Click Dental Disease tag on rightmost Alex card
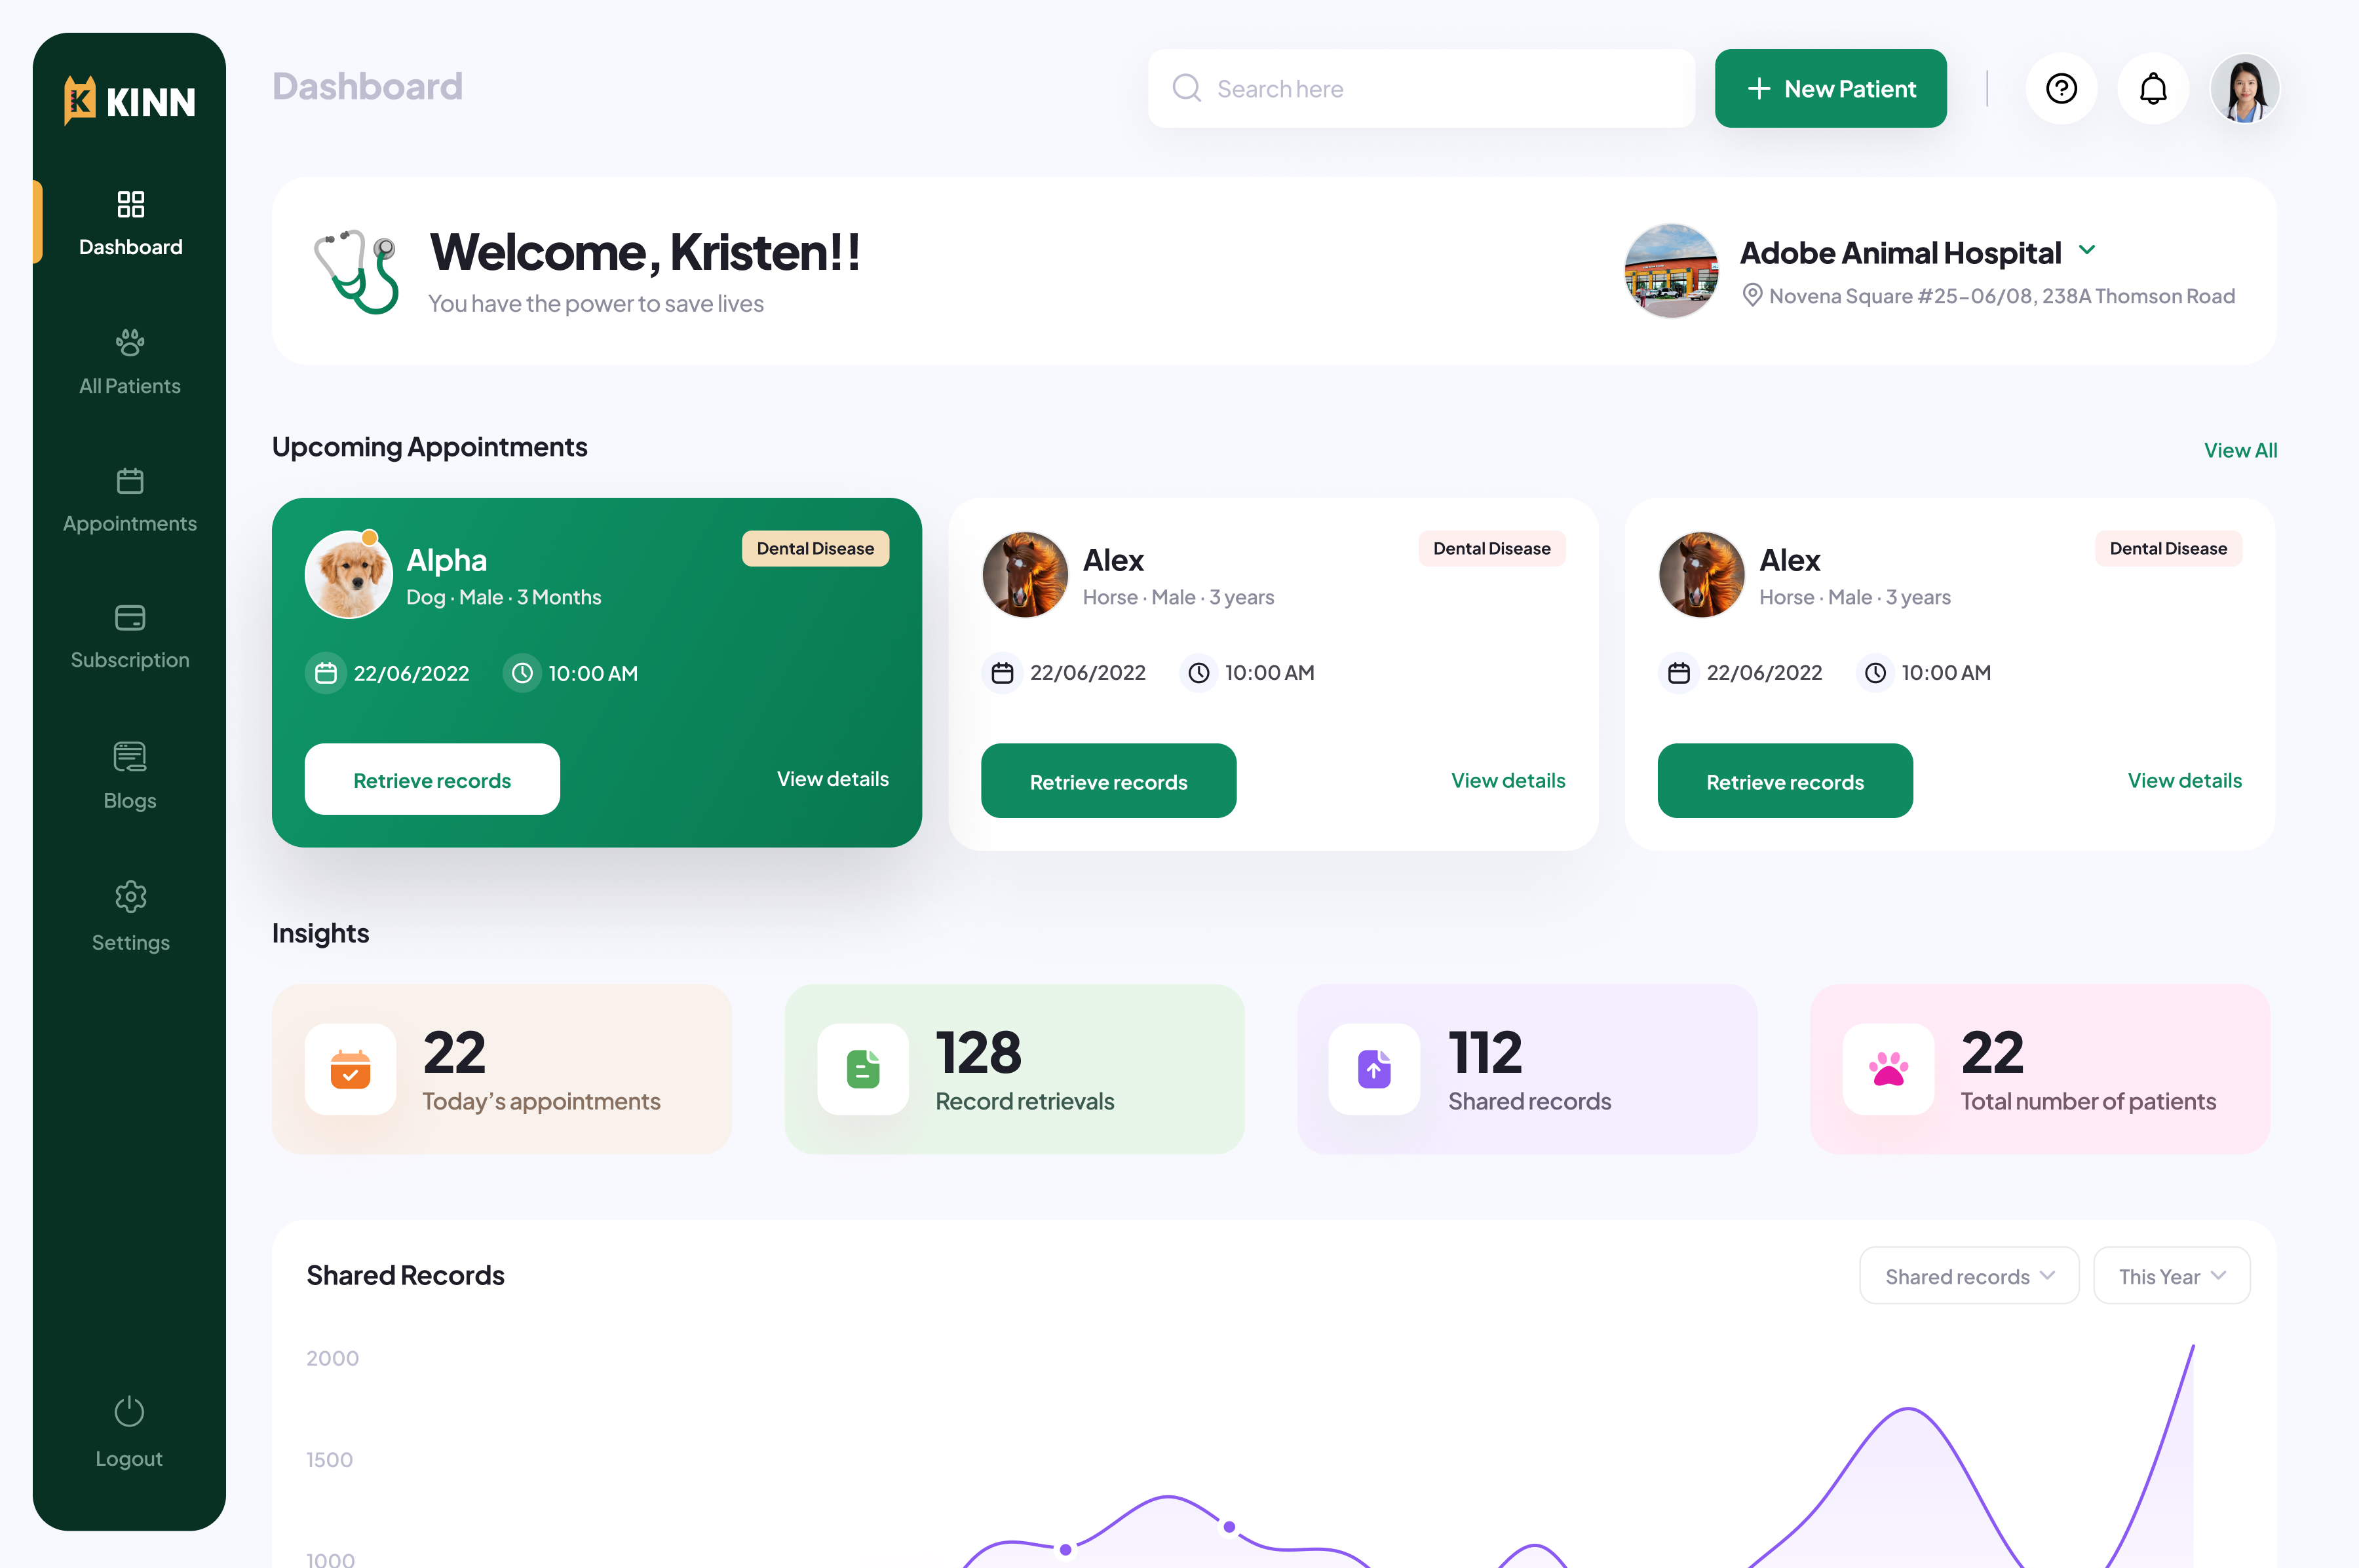This screenshot has height=1568, width=2359. point(2168,548)
